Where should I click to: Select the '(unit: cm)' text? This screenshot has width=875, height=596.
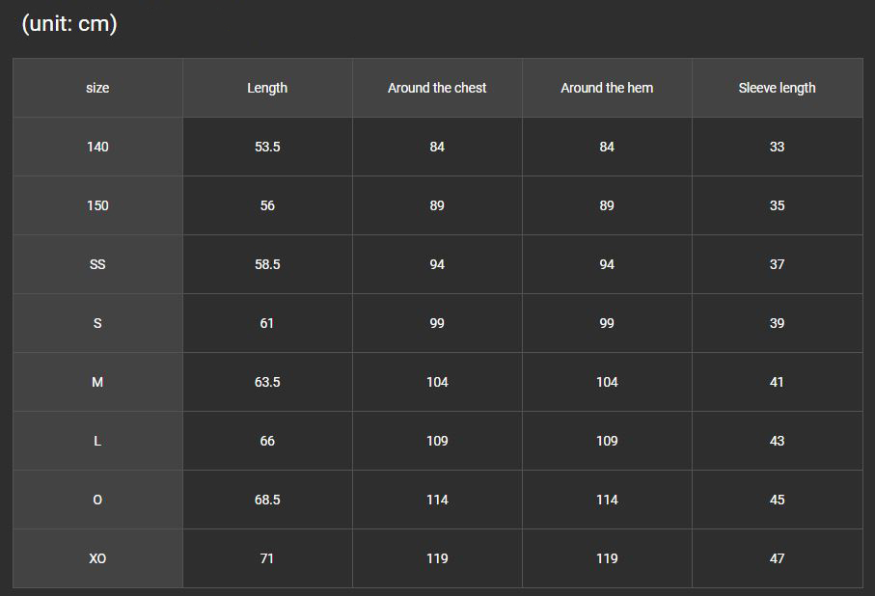click(69, 23)
